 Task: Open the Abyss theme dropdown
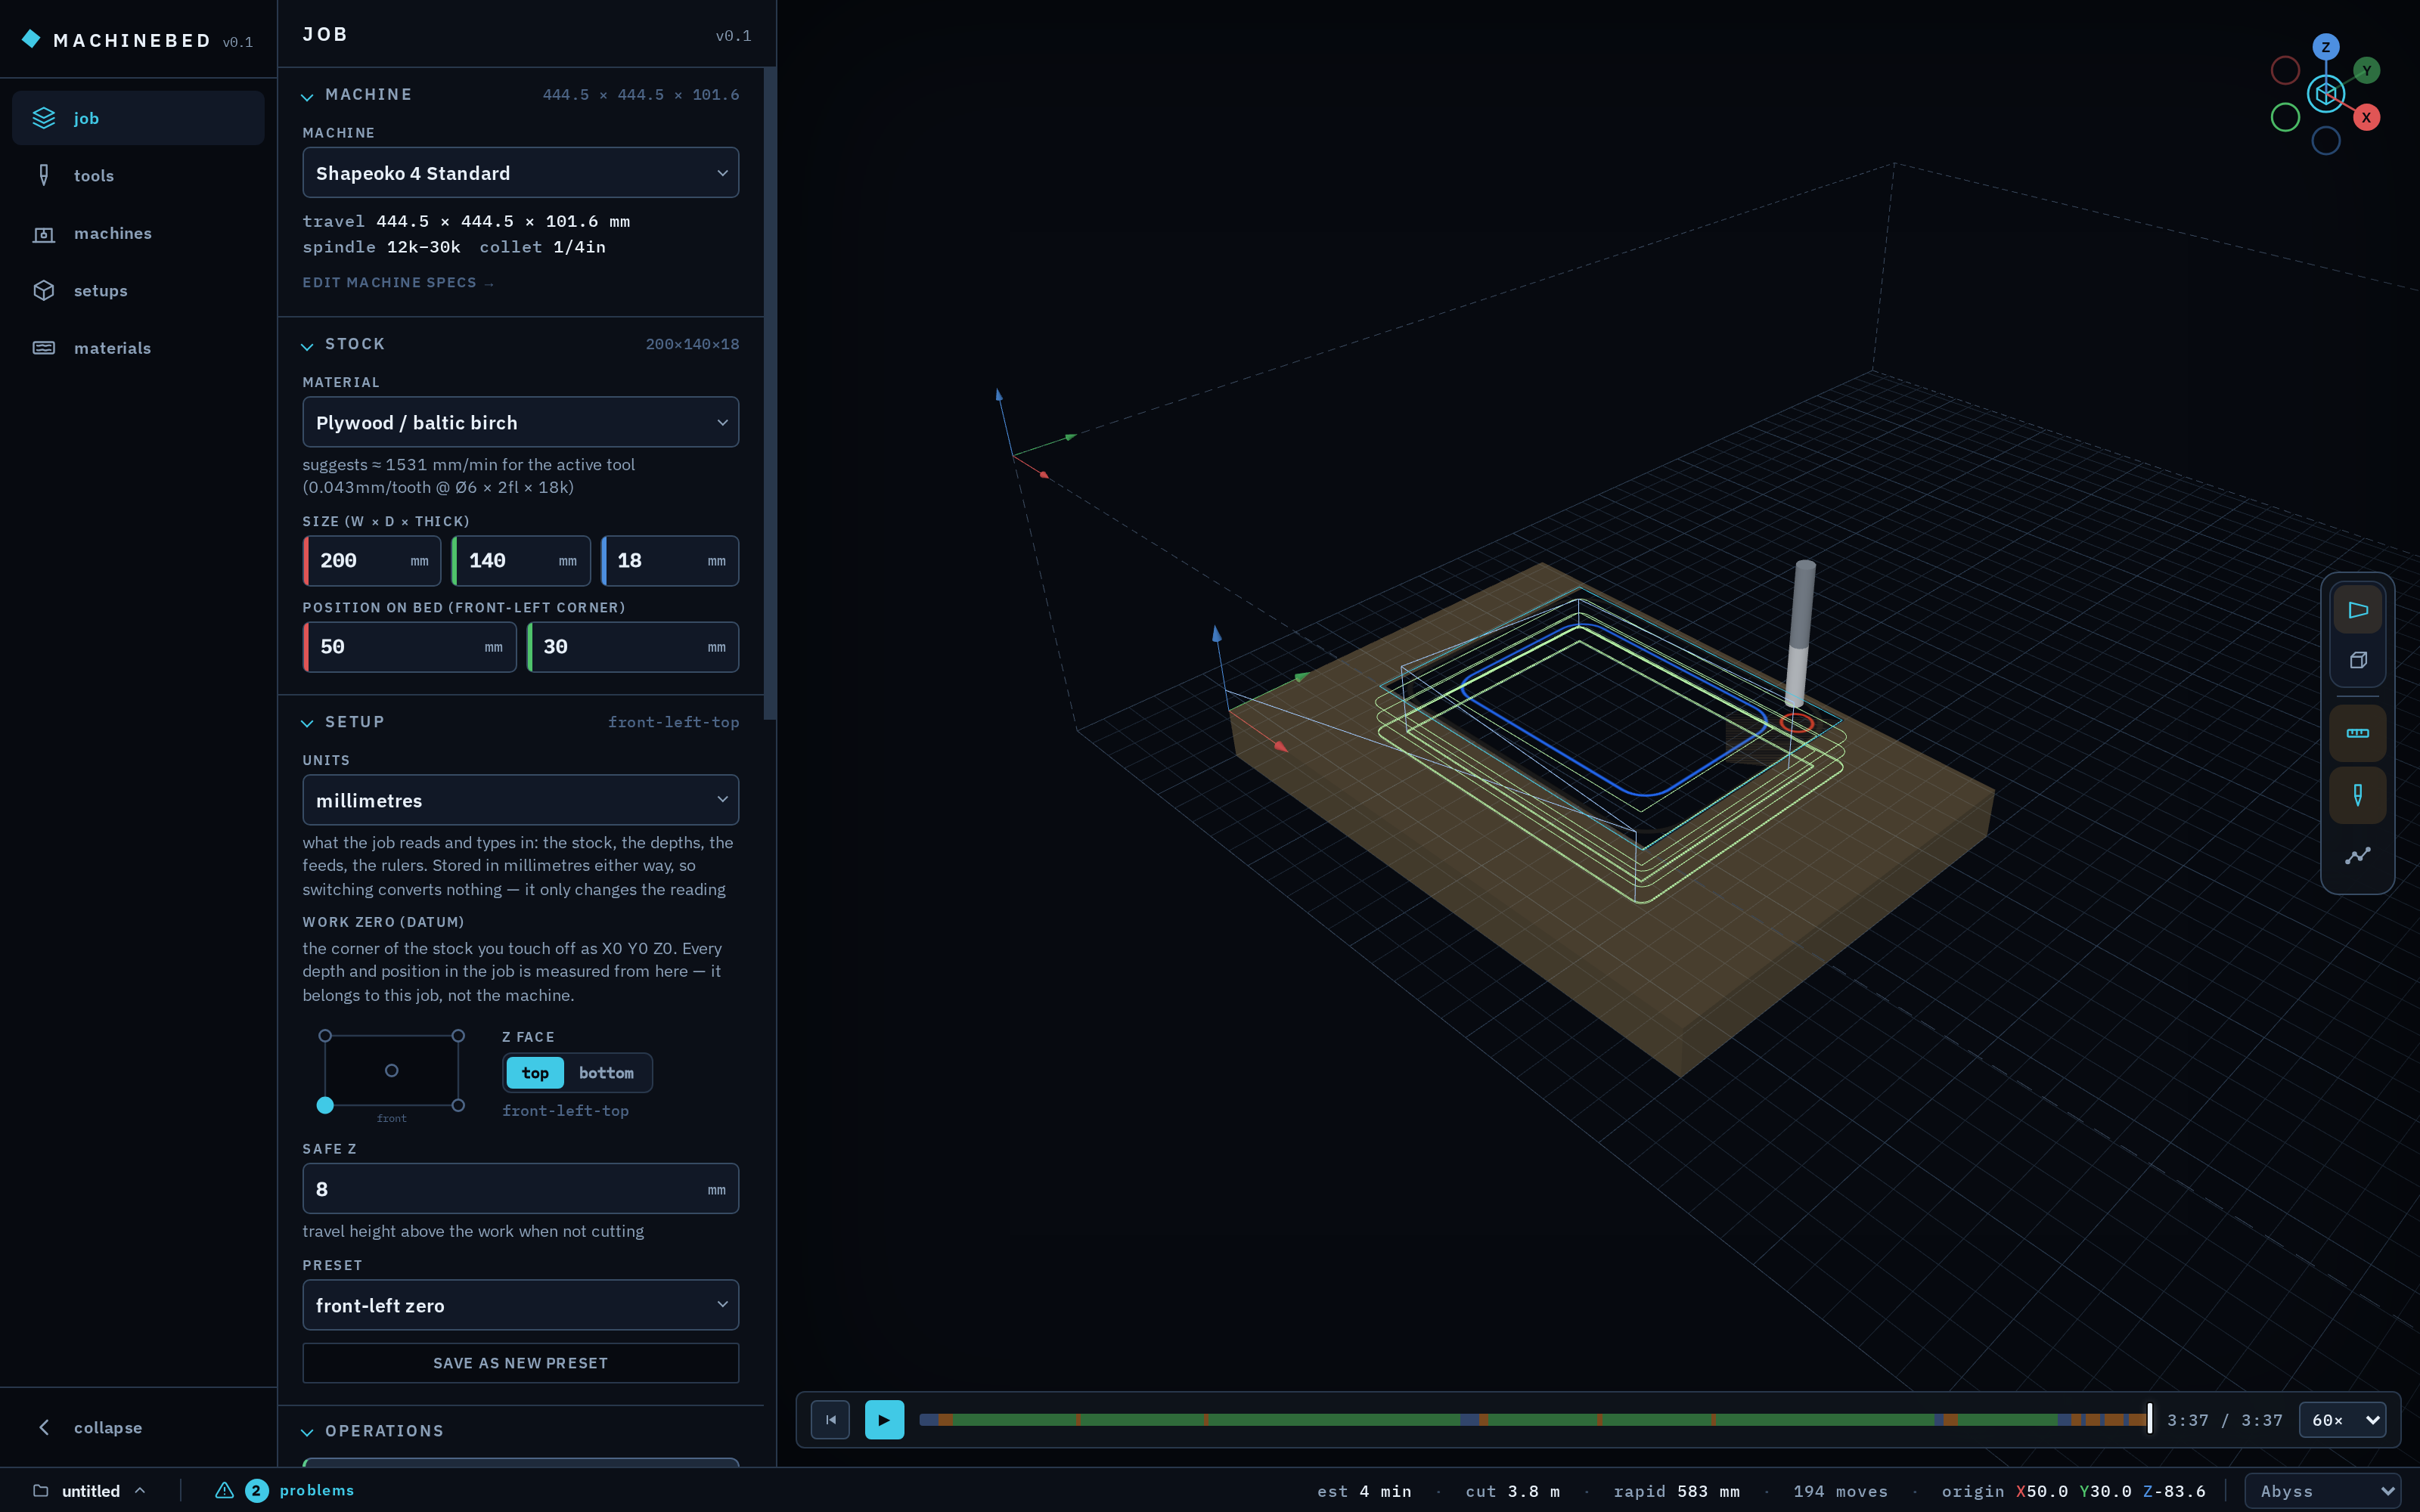[x=2323, y=1491]
